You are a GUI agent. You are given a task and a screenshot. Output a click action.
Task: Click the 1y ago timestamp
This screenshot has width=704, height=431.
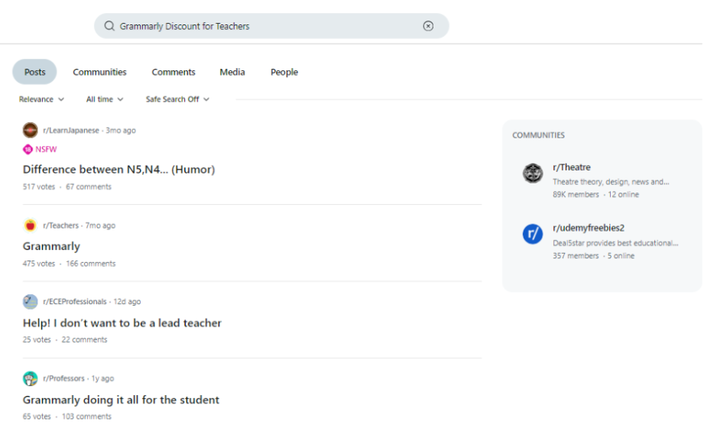[x=103, y=378]
